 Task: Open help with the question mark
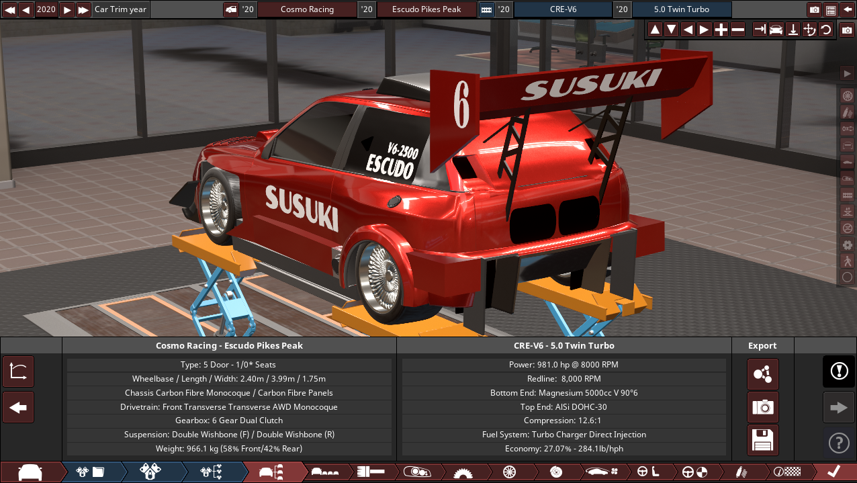coord(839,443)
